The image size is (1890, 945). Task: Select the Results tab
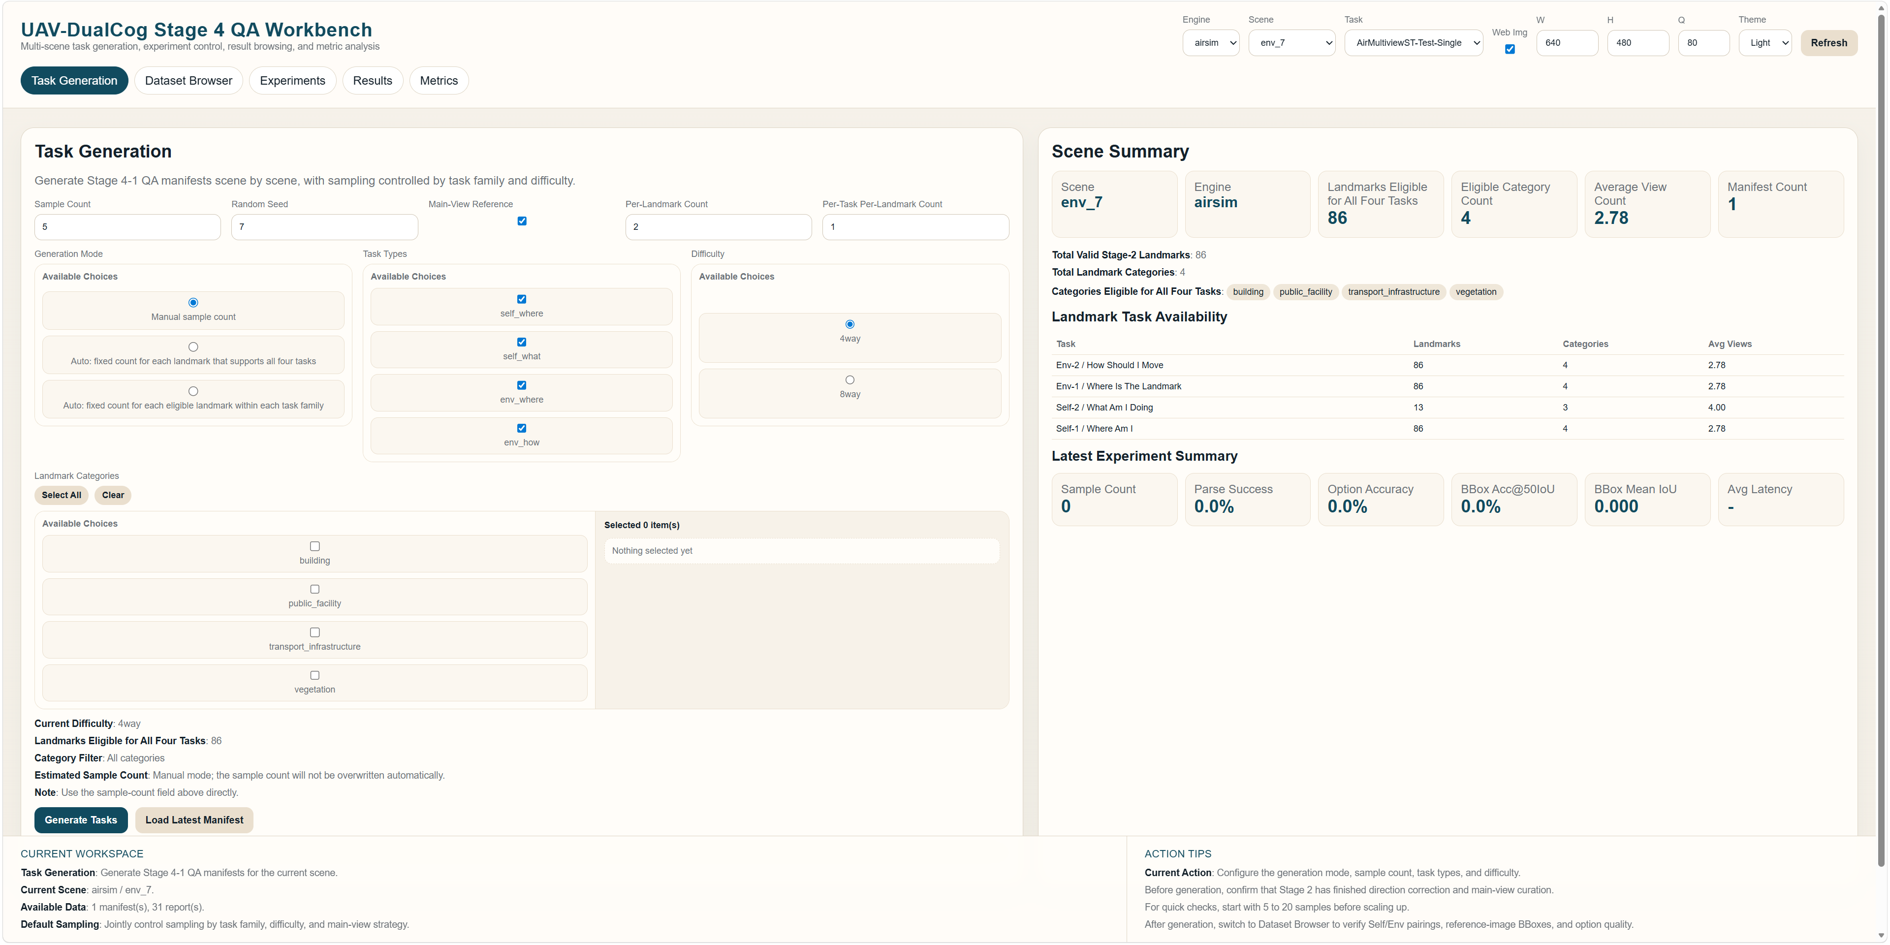[x=372, y=80]
